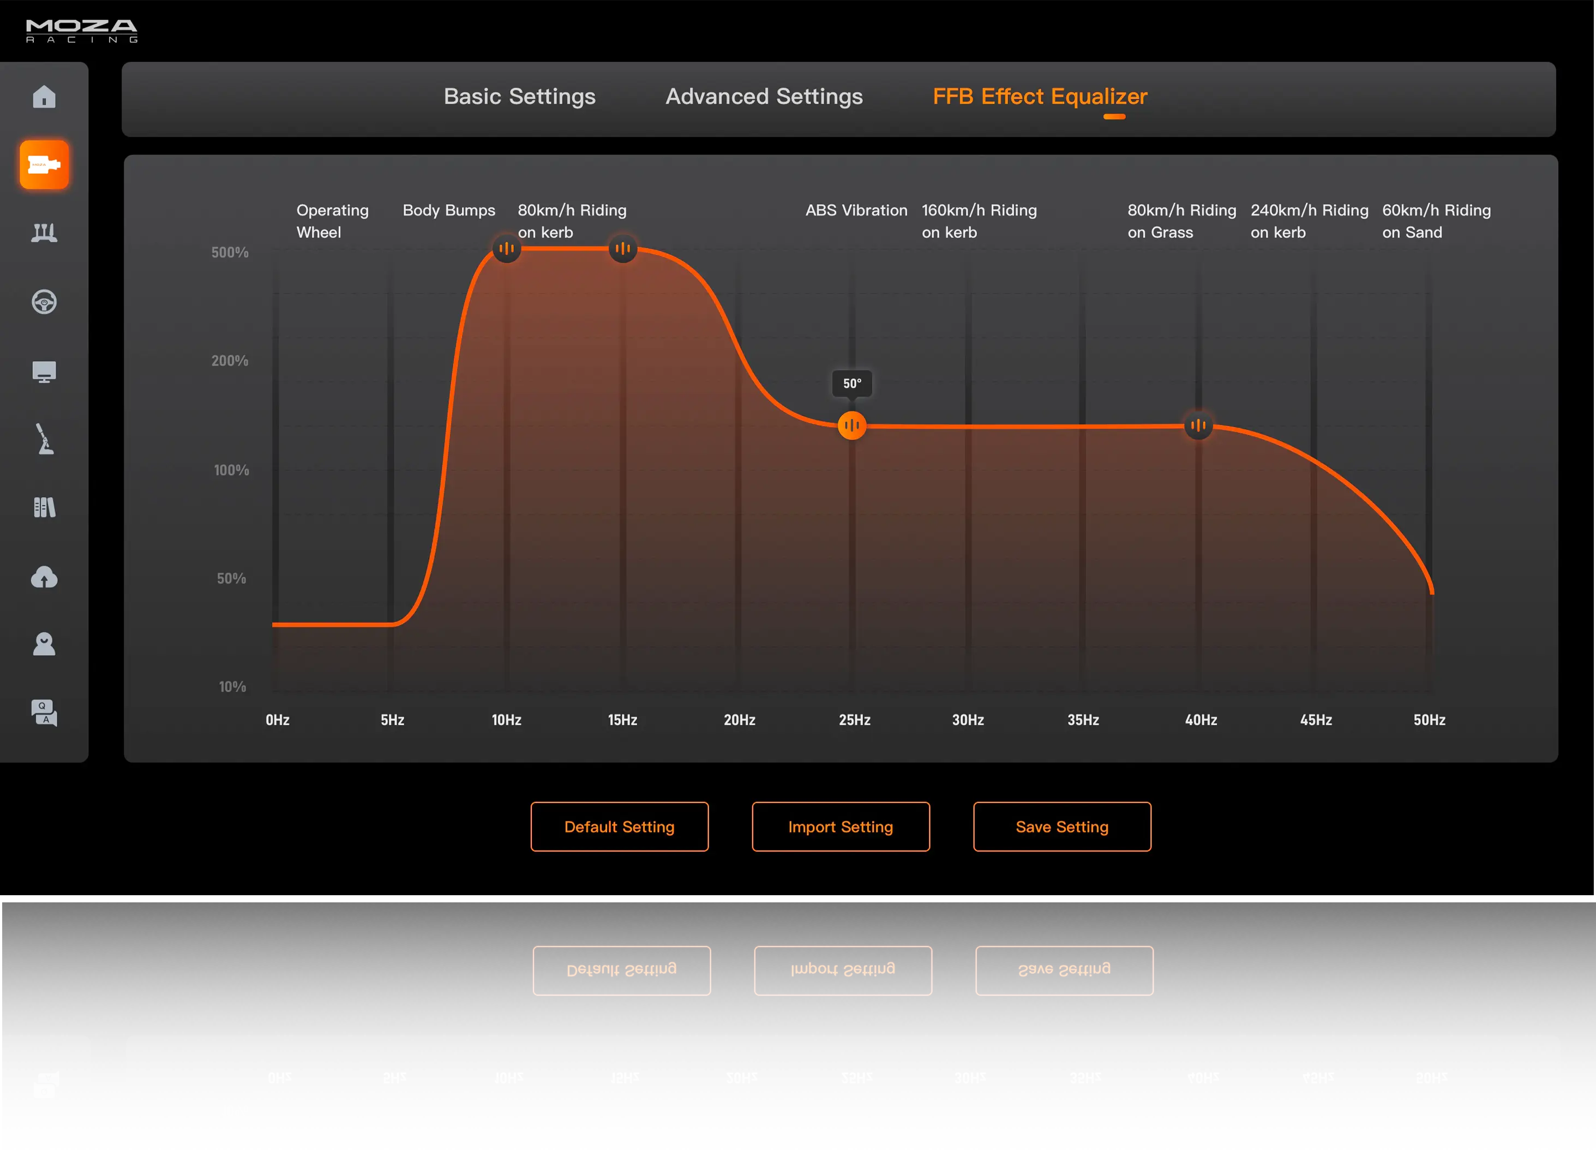This screenshot has width=1596, height=1150.
Task: Switch to the Advanced Settings tab
Action: click(764, 97)
